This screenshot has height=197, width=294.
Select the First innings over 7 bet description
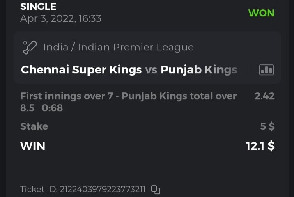(x=128, y=96)
